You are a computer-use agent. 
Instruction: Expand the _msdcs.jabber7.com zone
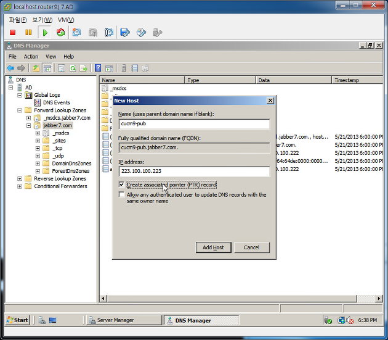pyautogui.click(x=29, y=118)
